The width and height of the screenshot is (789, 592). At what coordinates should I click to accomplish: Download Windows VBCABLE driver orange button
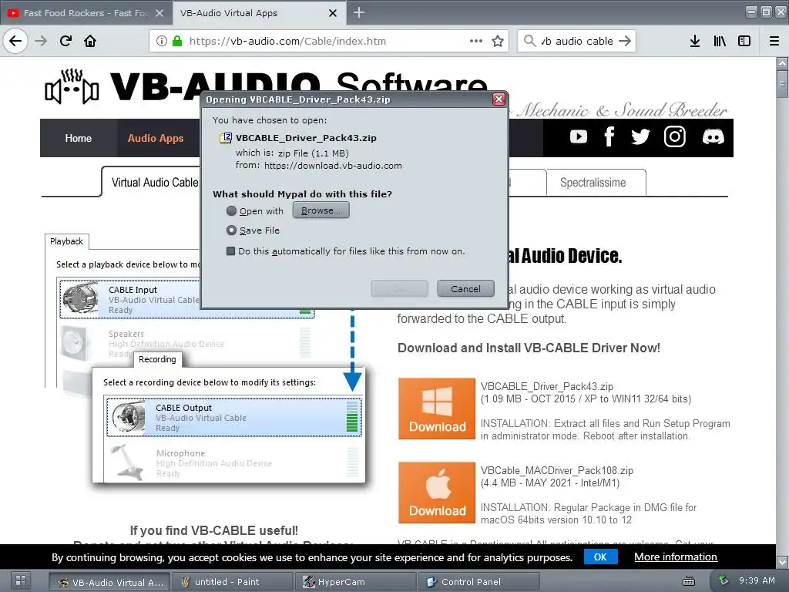tap(437, 409)
